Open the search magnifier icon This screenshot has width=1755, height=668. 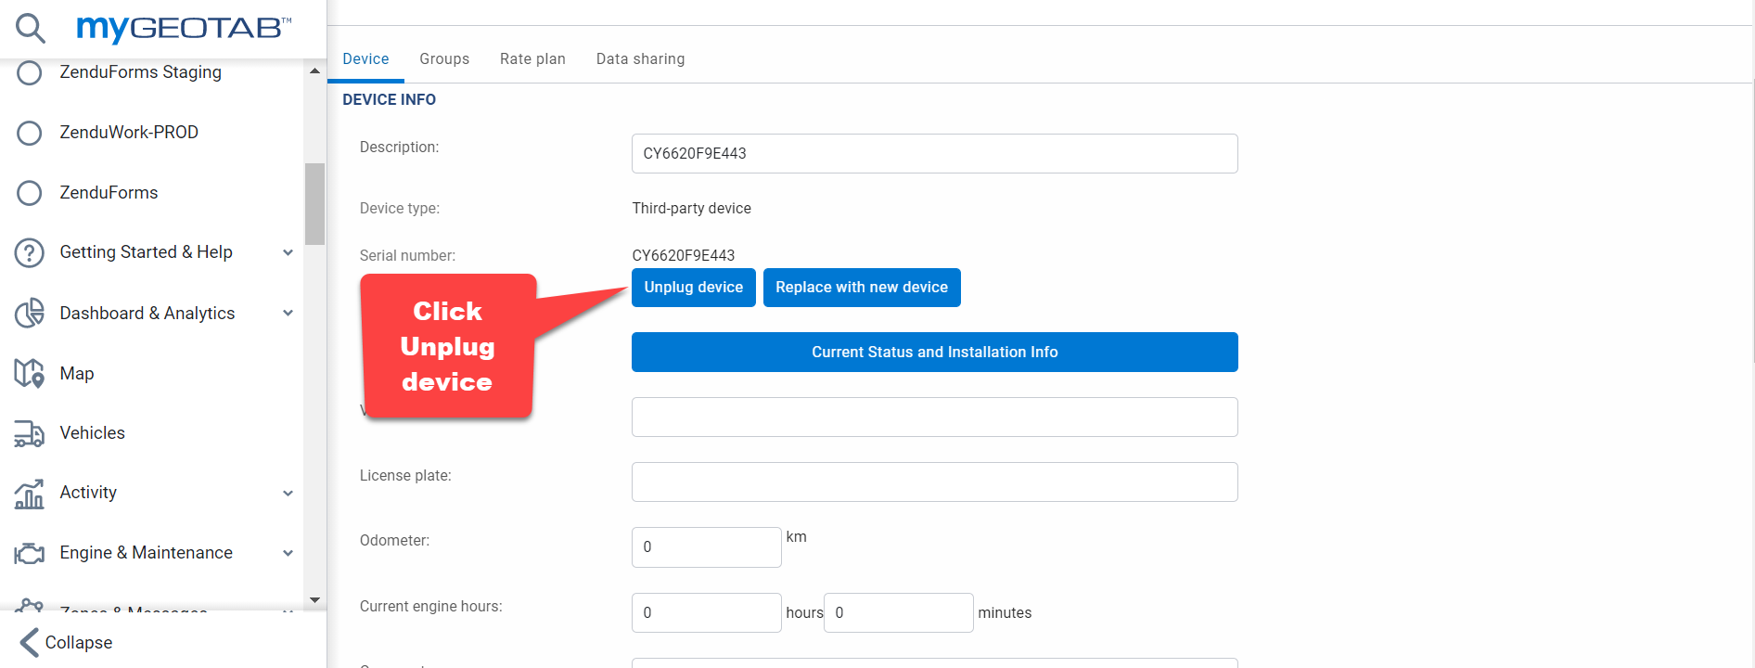click(30, 28)
